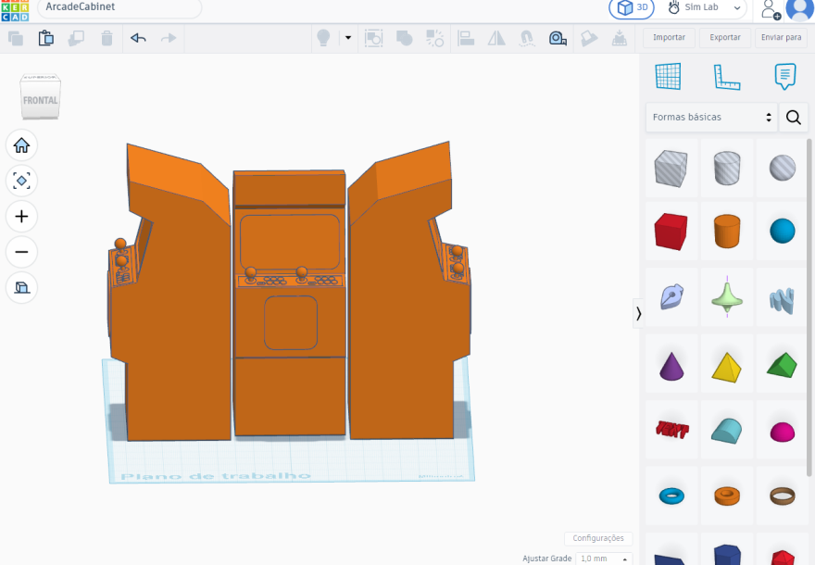Screen dimensions: 815x565
Task: Select the magenta half sphere shape
Action: (783, 432)
